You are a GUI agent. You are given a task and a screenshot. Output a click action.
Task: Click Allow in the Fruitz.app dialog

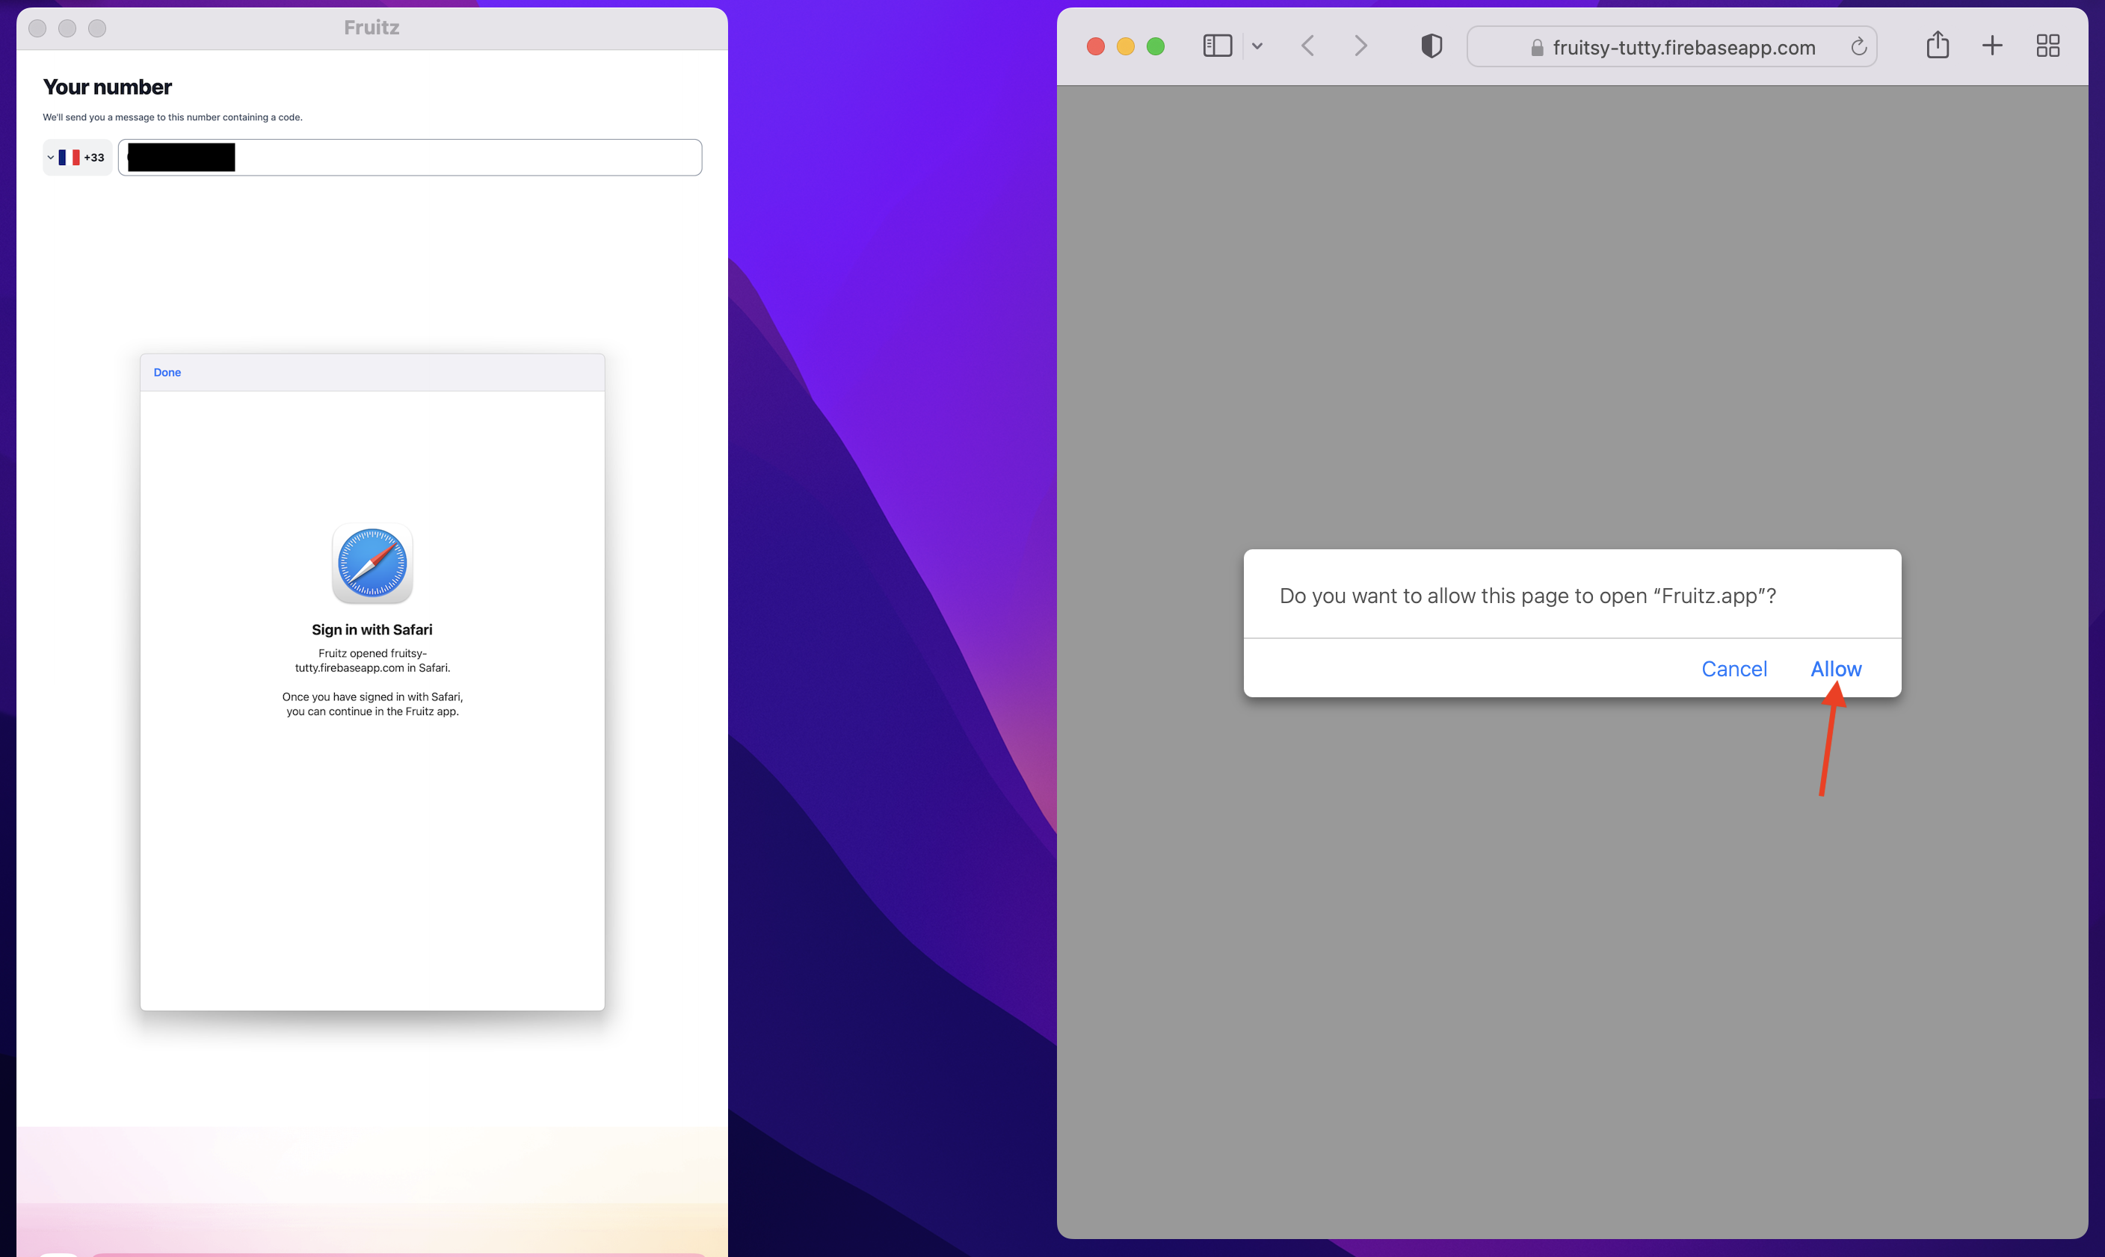pos(1835,668)
